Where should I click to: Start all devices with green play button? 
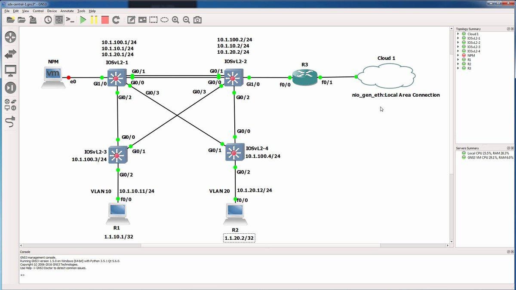(x=83, y=20)
